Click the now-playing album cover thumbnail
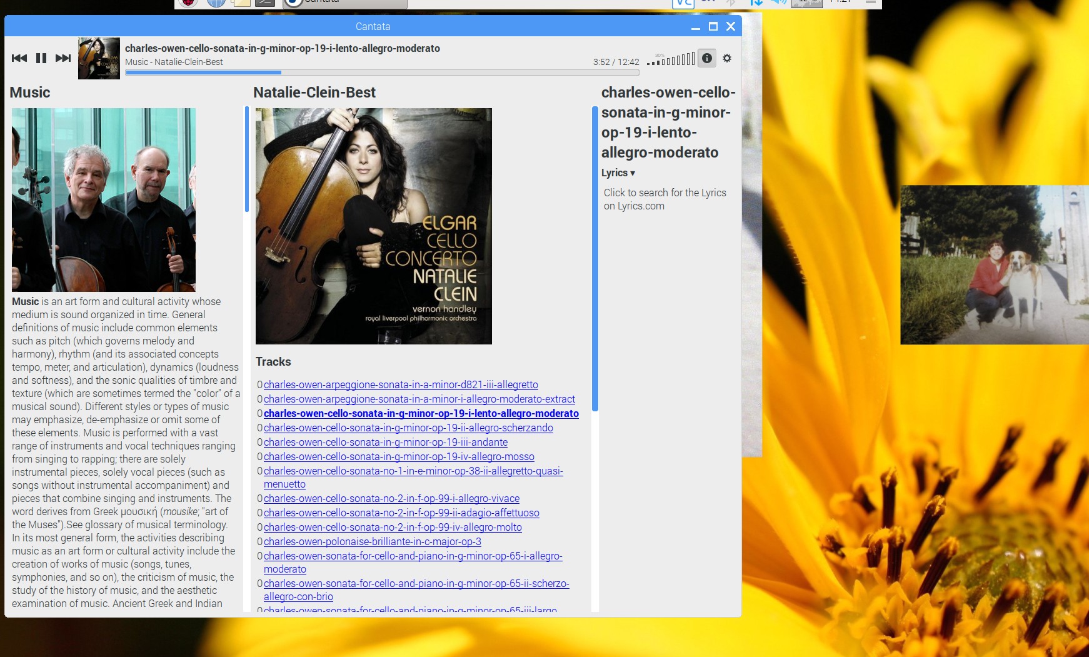The width and height of the screenshot is (1089, 657). tap(99, 58)
